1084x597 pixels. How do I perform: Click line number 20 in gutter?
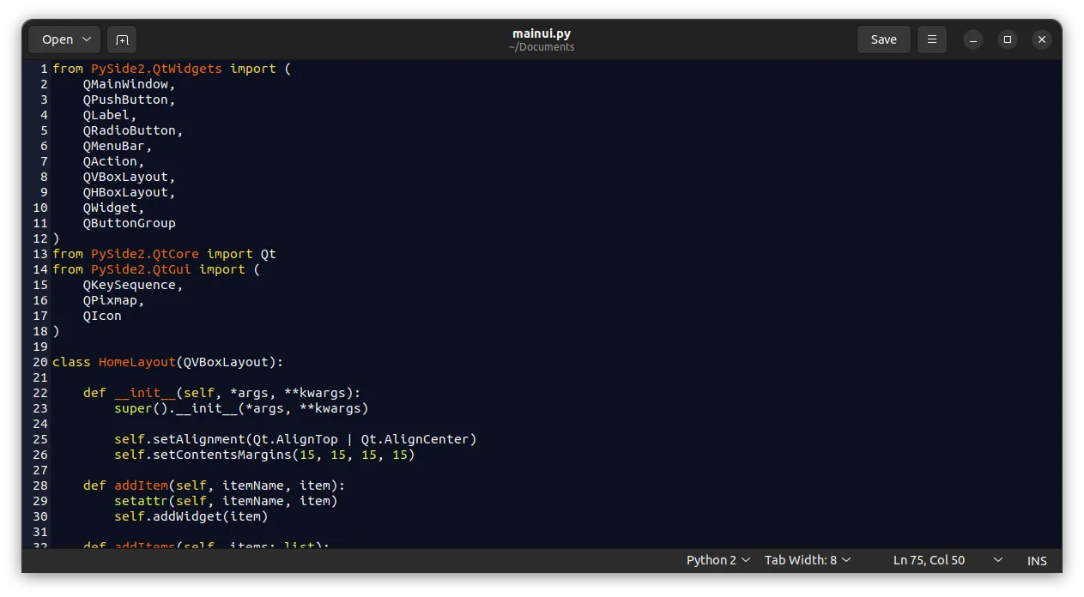40,362
